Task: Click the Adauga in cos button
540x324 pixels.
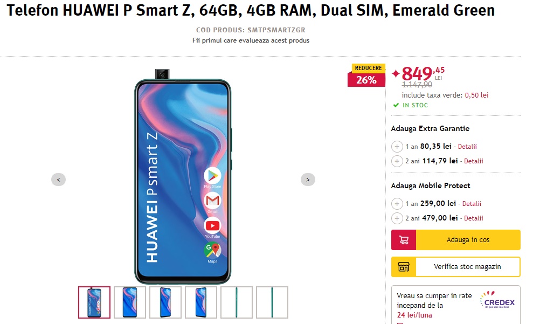Action: 455,240
